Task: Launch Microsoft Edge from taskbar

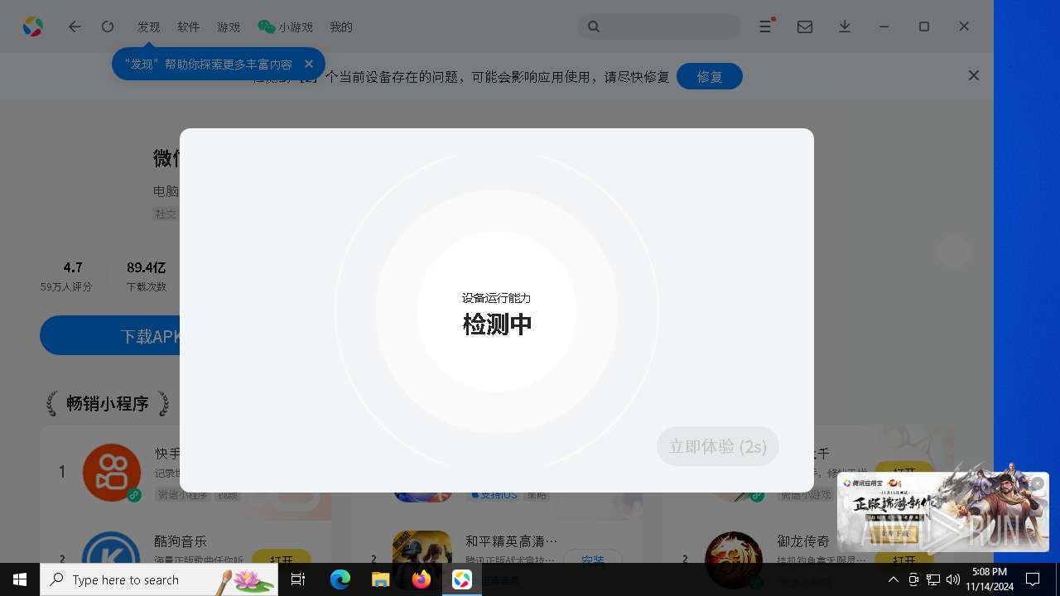Action: [x=340, y=579]
